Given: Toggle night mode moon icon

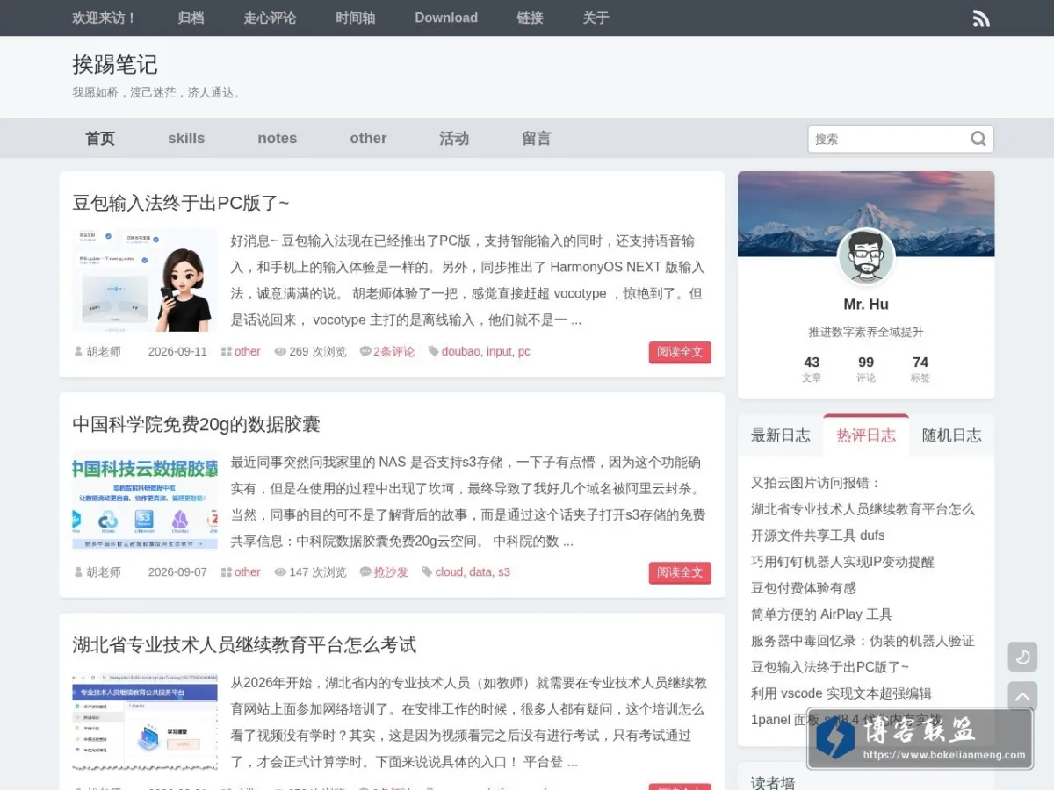Looking at the screenshot, I should tap(1022, 657).
